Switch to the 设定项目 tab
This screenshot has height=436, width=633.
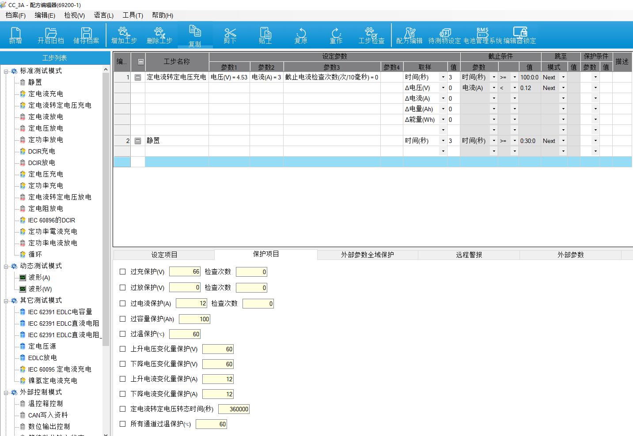[x=164, y=255]
